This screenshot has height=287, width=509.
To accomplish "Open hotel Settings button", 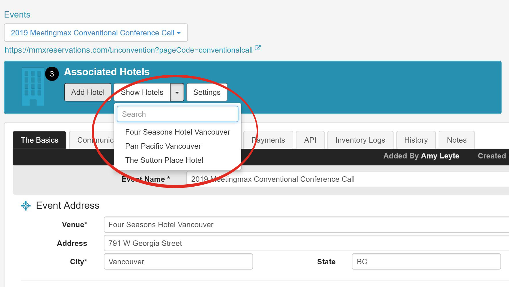I will [x=207, y=92].
